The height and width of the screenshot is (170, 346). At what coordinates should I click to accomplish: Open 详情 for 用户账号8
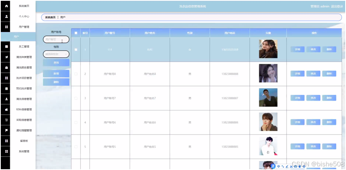[297, 74]
